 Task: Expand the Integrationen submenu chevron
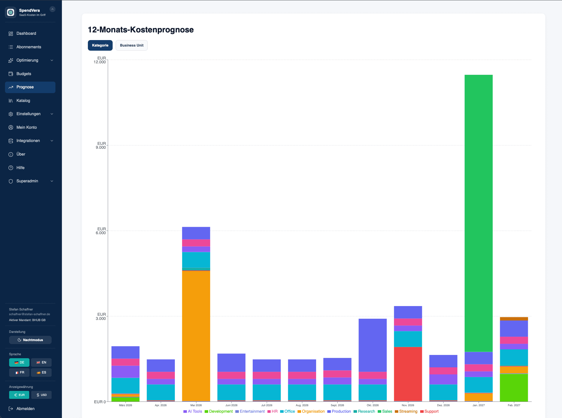point(52,141)
